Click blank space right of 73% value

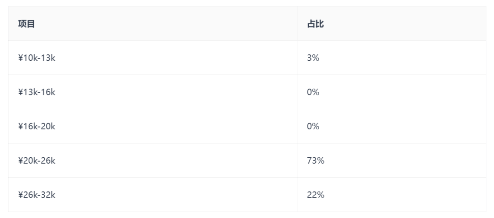click(405, 161)
